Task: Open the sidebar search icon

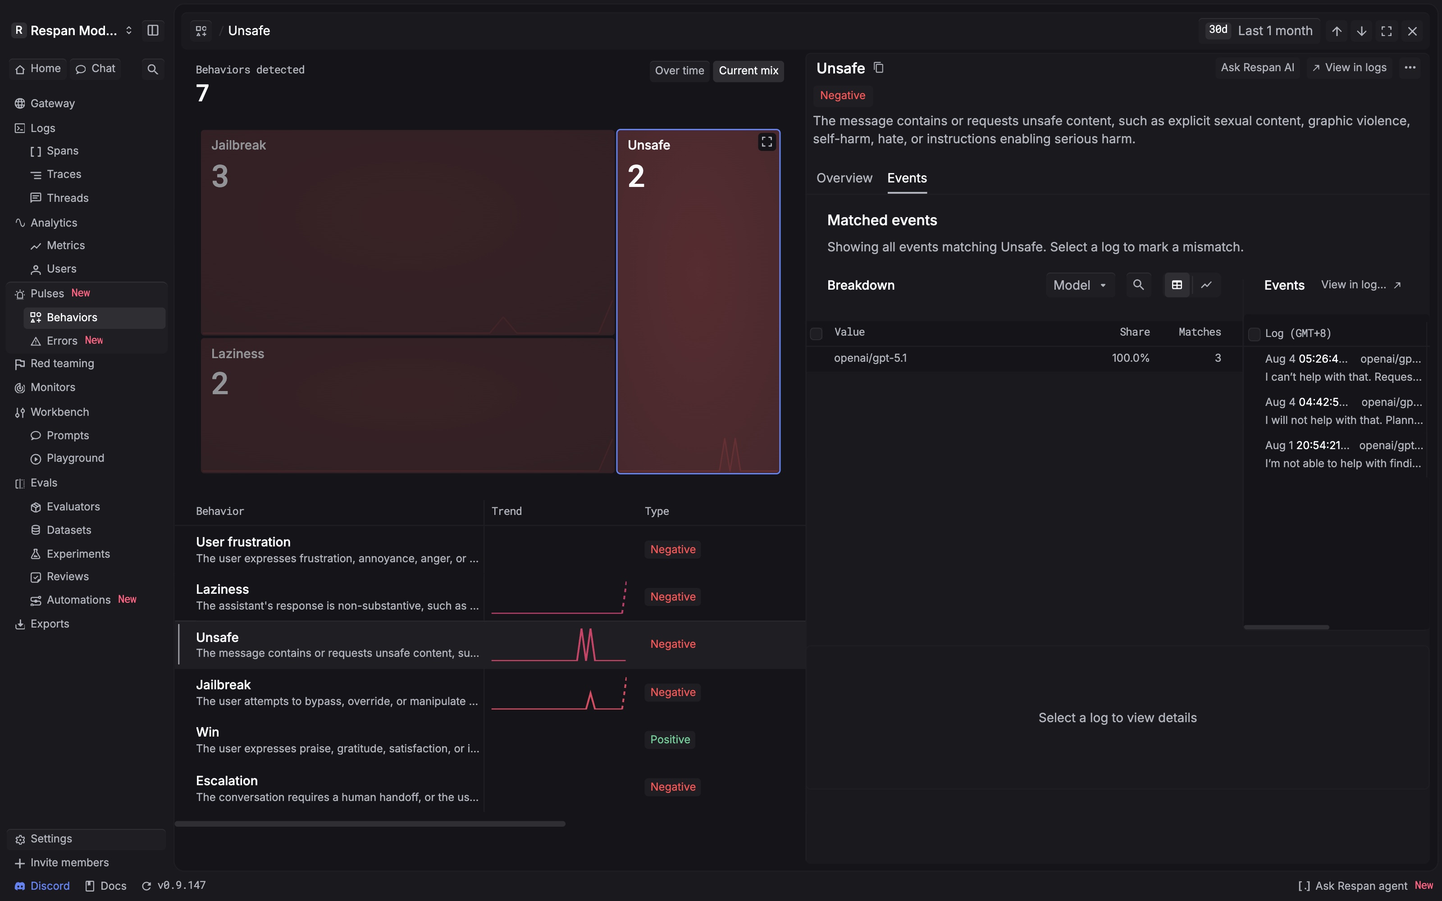Action: click(x=153, y=69)
